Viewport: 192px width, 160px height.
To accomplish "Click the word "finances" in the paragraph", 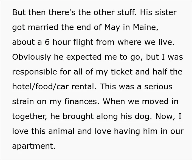I will click(81, 101).
